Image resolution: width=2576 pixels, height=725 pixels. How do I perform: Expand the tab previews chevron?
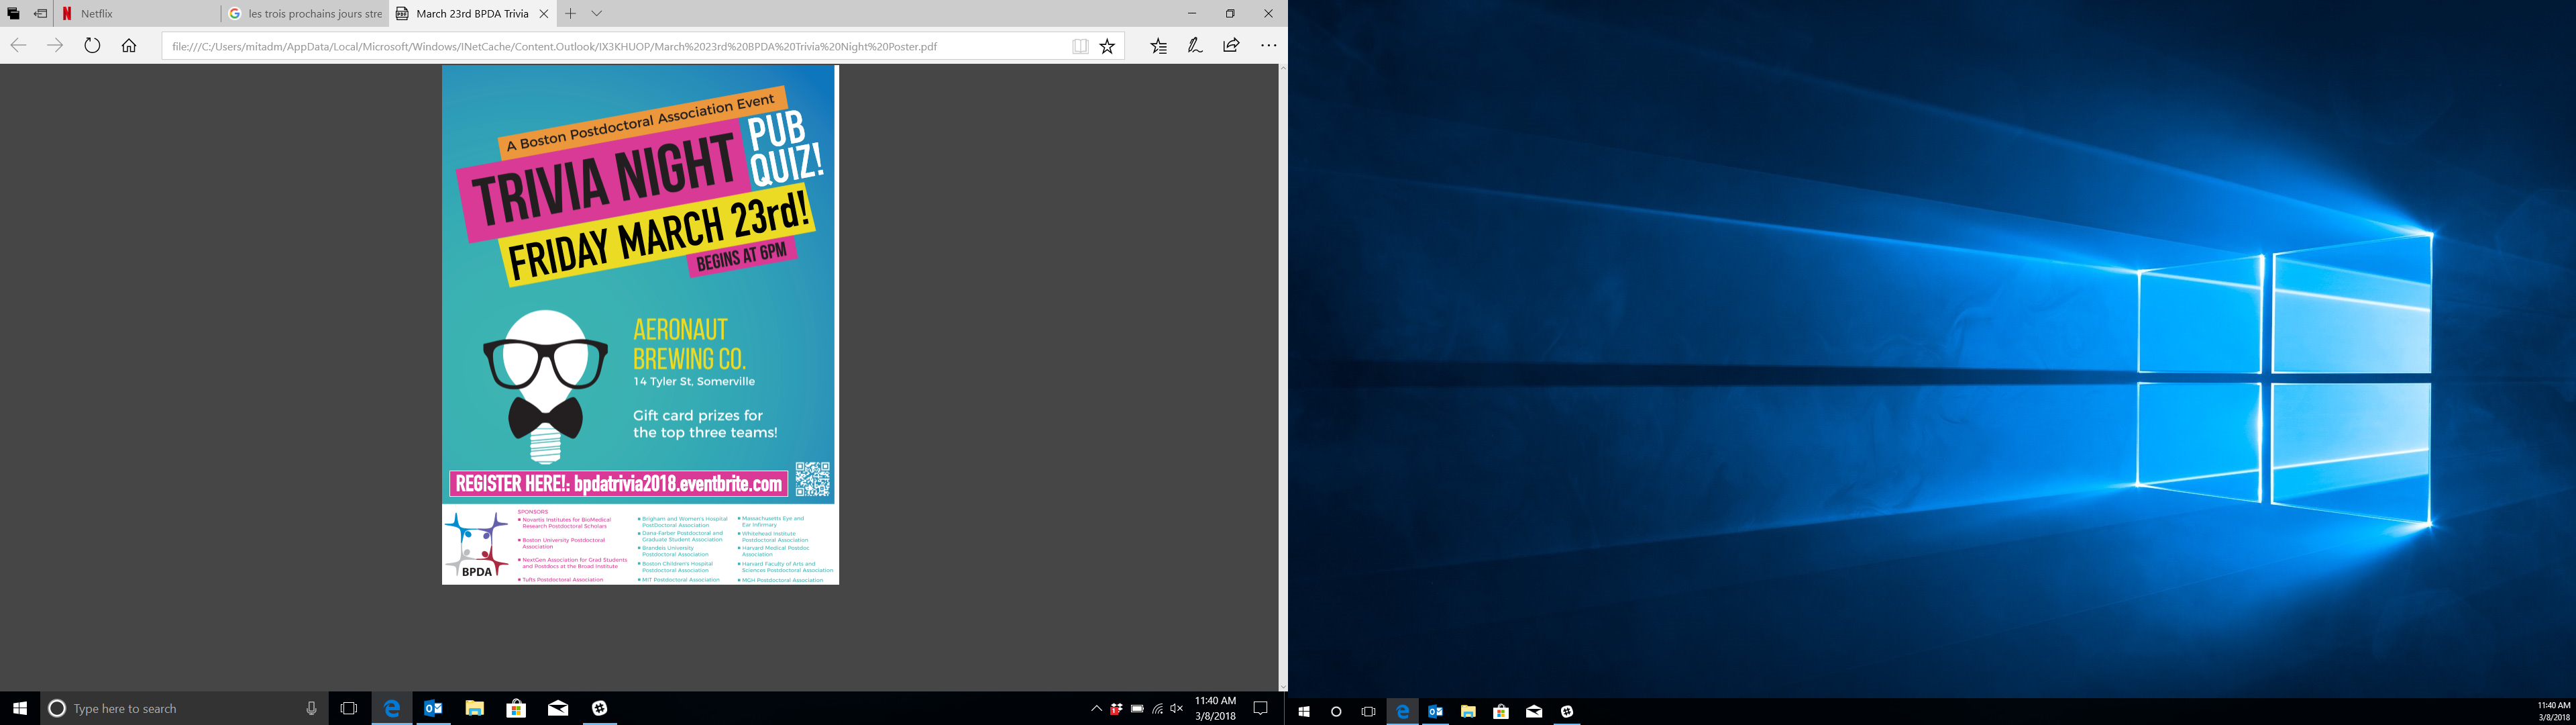597,14
